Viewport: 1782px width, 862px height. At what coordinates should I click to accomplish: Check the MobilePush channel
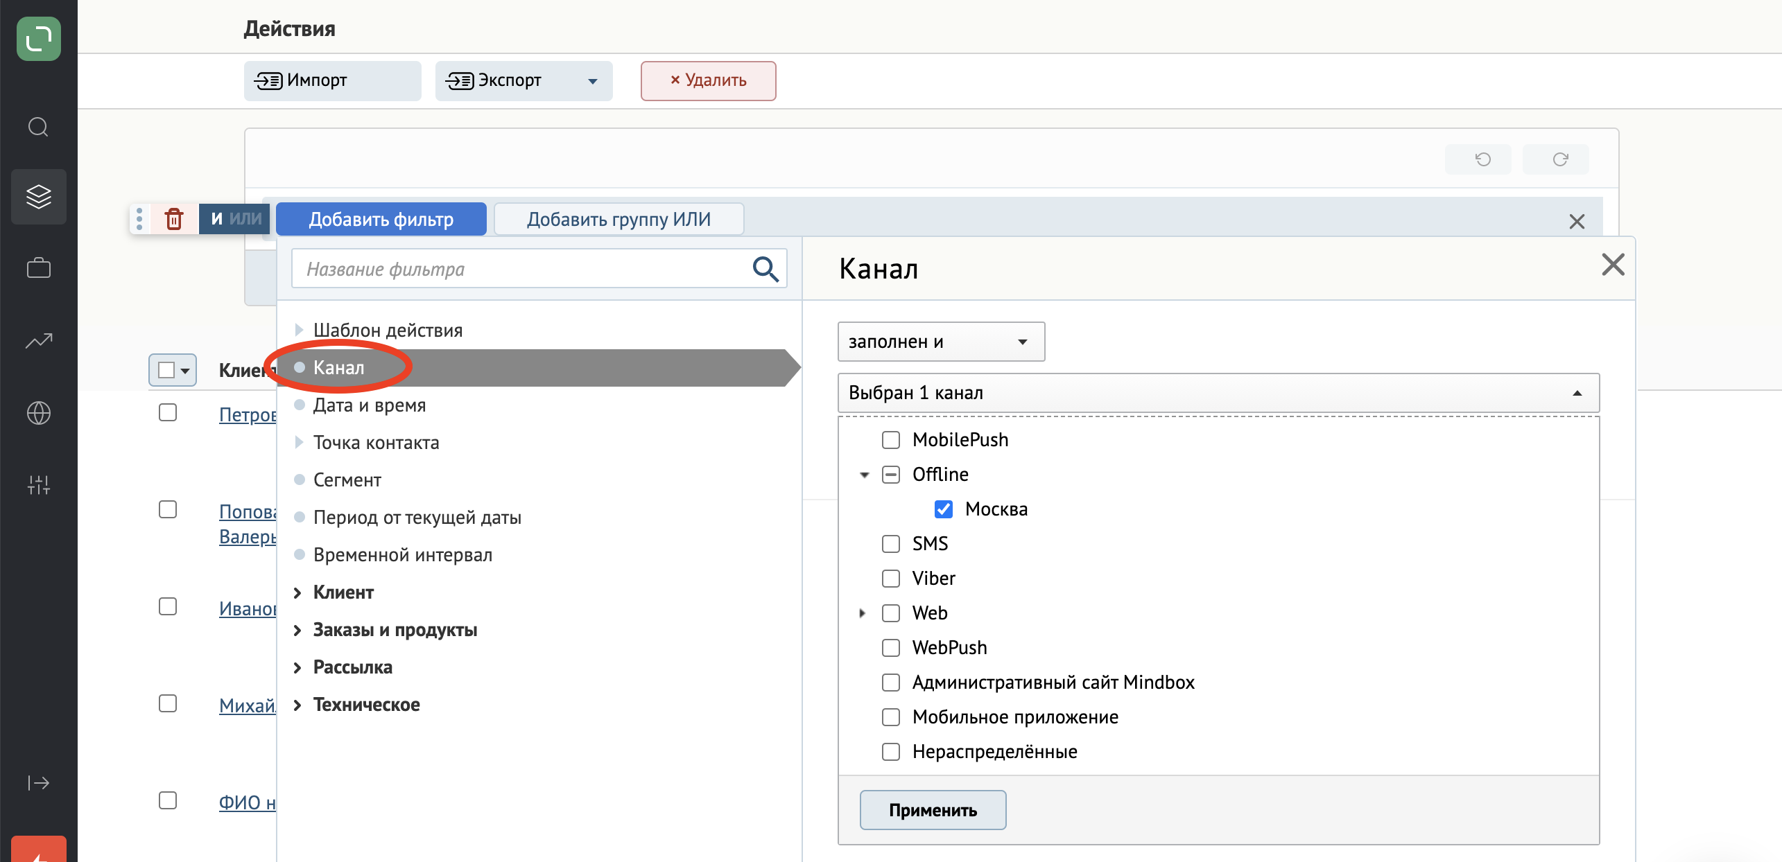(891, 440)
